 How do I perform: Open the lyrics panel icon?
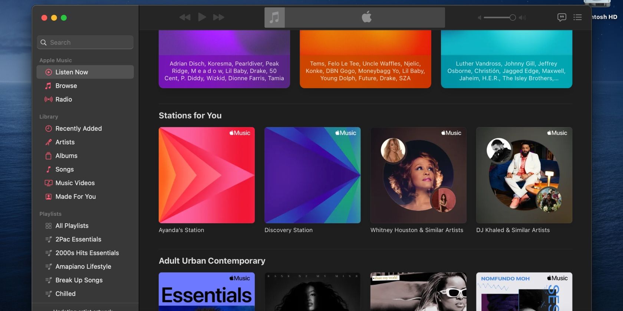pyautogui.click(x=561, y=17)
